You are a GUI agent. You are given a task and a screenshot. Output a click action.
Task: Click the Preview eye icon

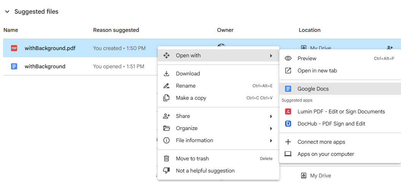(288, 58)
